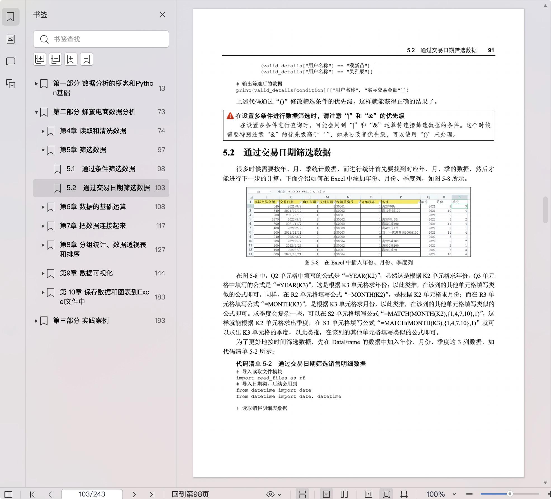Viewport: 551px width, 499px height.
Task: Click the scroll down arrow
Action: (545, 483)
